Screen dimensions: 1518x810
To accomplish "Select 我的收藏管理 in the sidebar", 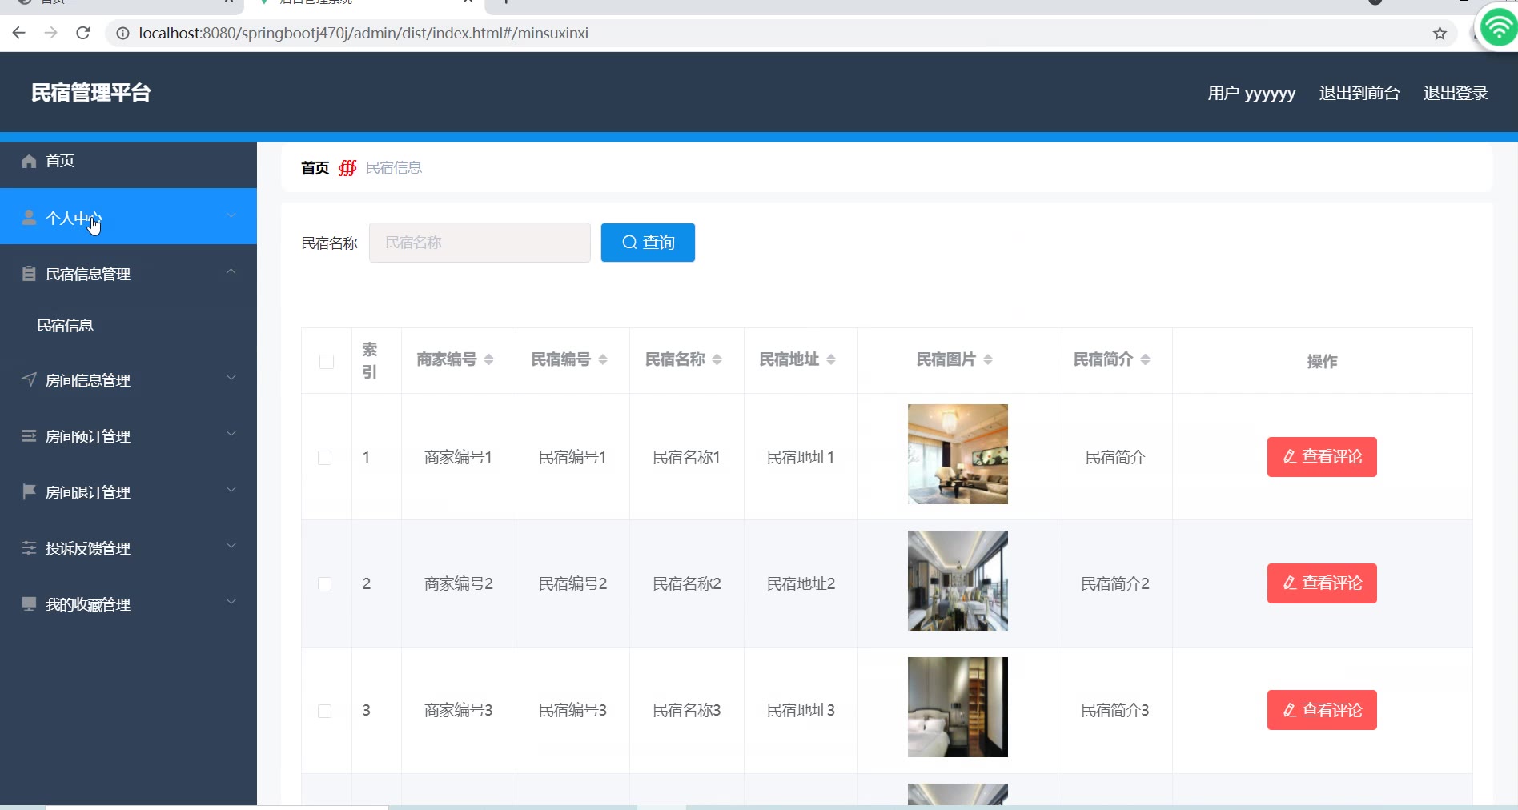I will (x=128, y=604).
